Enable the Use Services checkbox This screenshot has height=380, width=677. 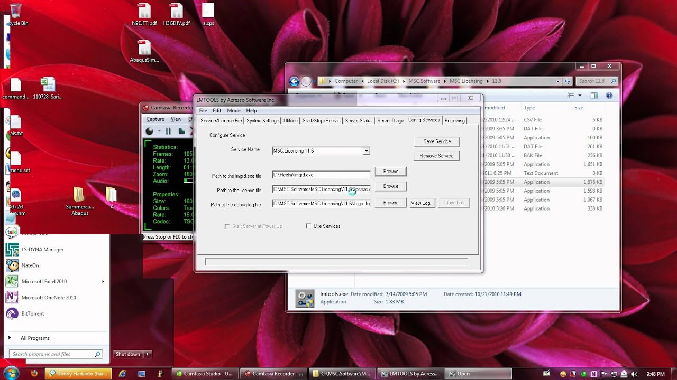pyautogui.click(x=308, y=226)
